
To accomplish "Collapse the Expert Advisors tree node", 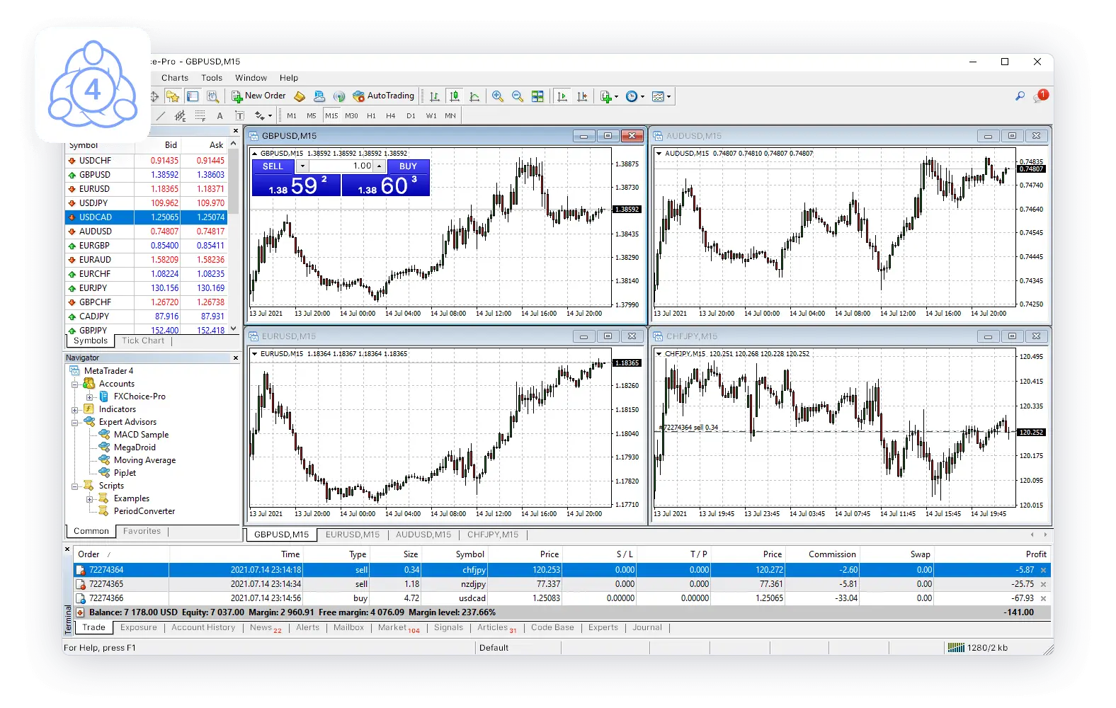I will point(75,423).
